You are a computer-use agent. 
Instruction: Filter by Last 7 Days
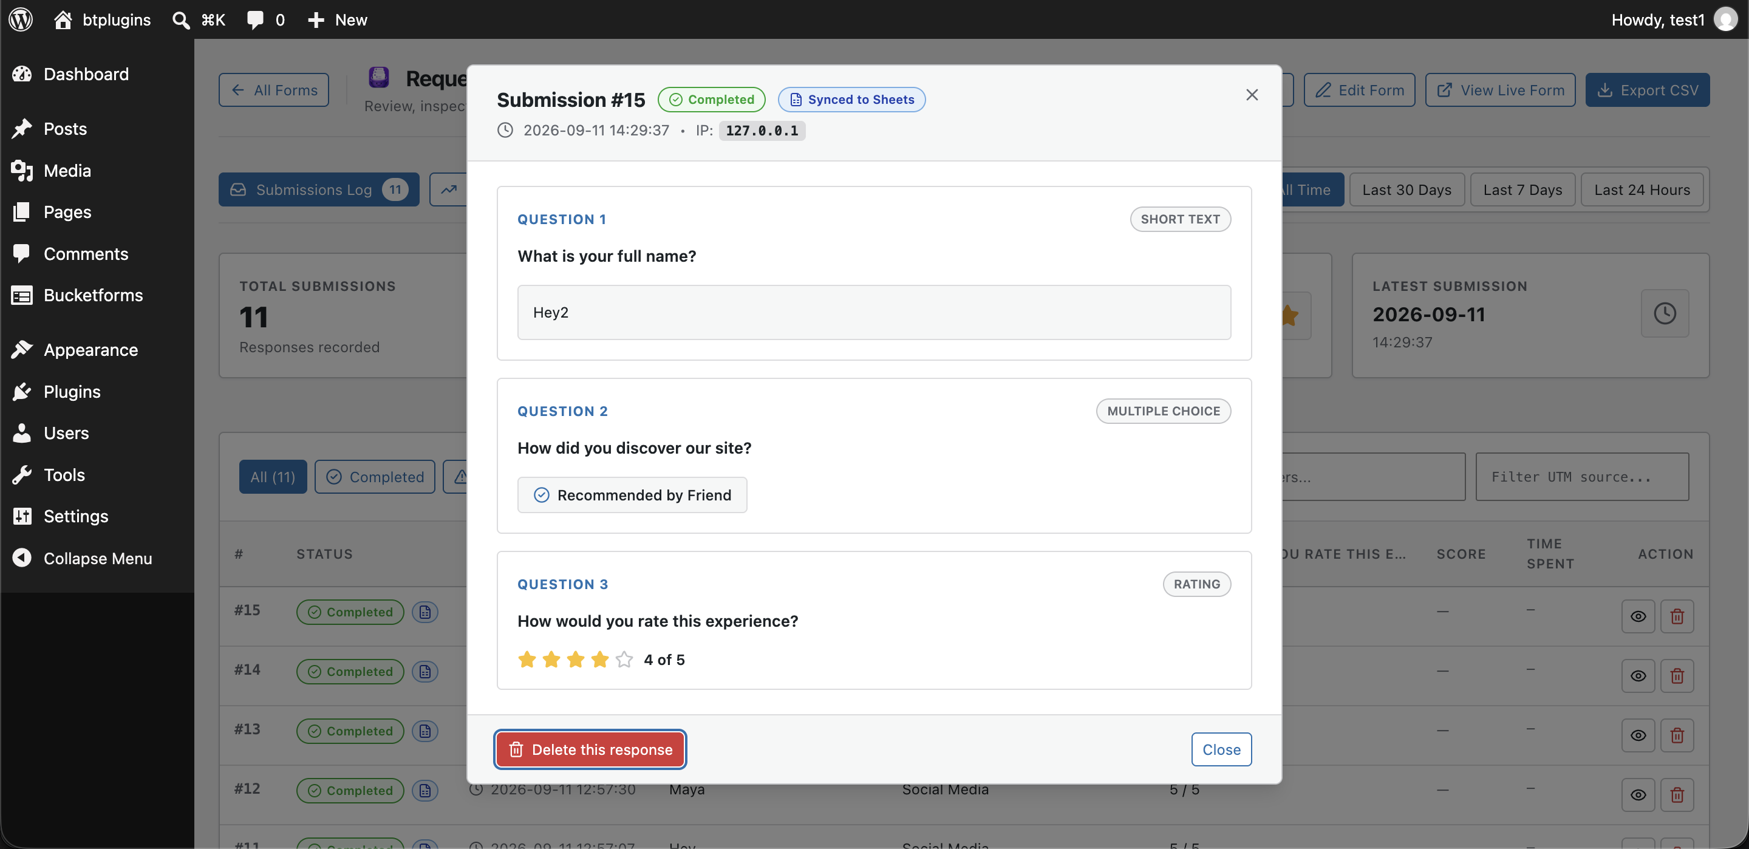(x=1522, y=189)
